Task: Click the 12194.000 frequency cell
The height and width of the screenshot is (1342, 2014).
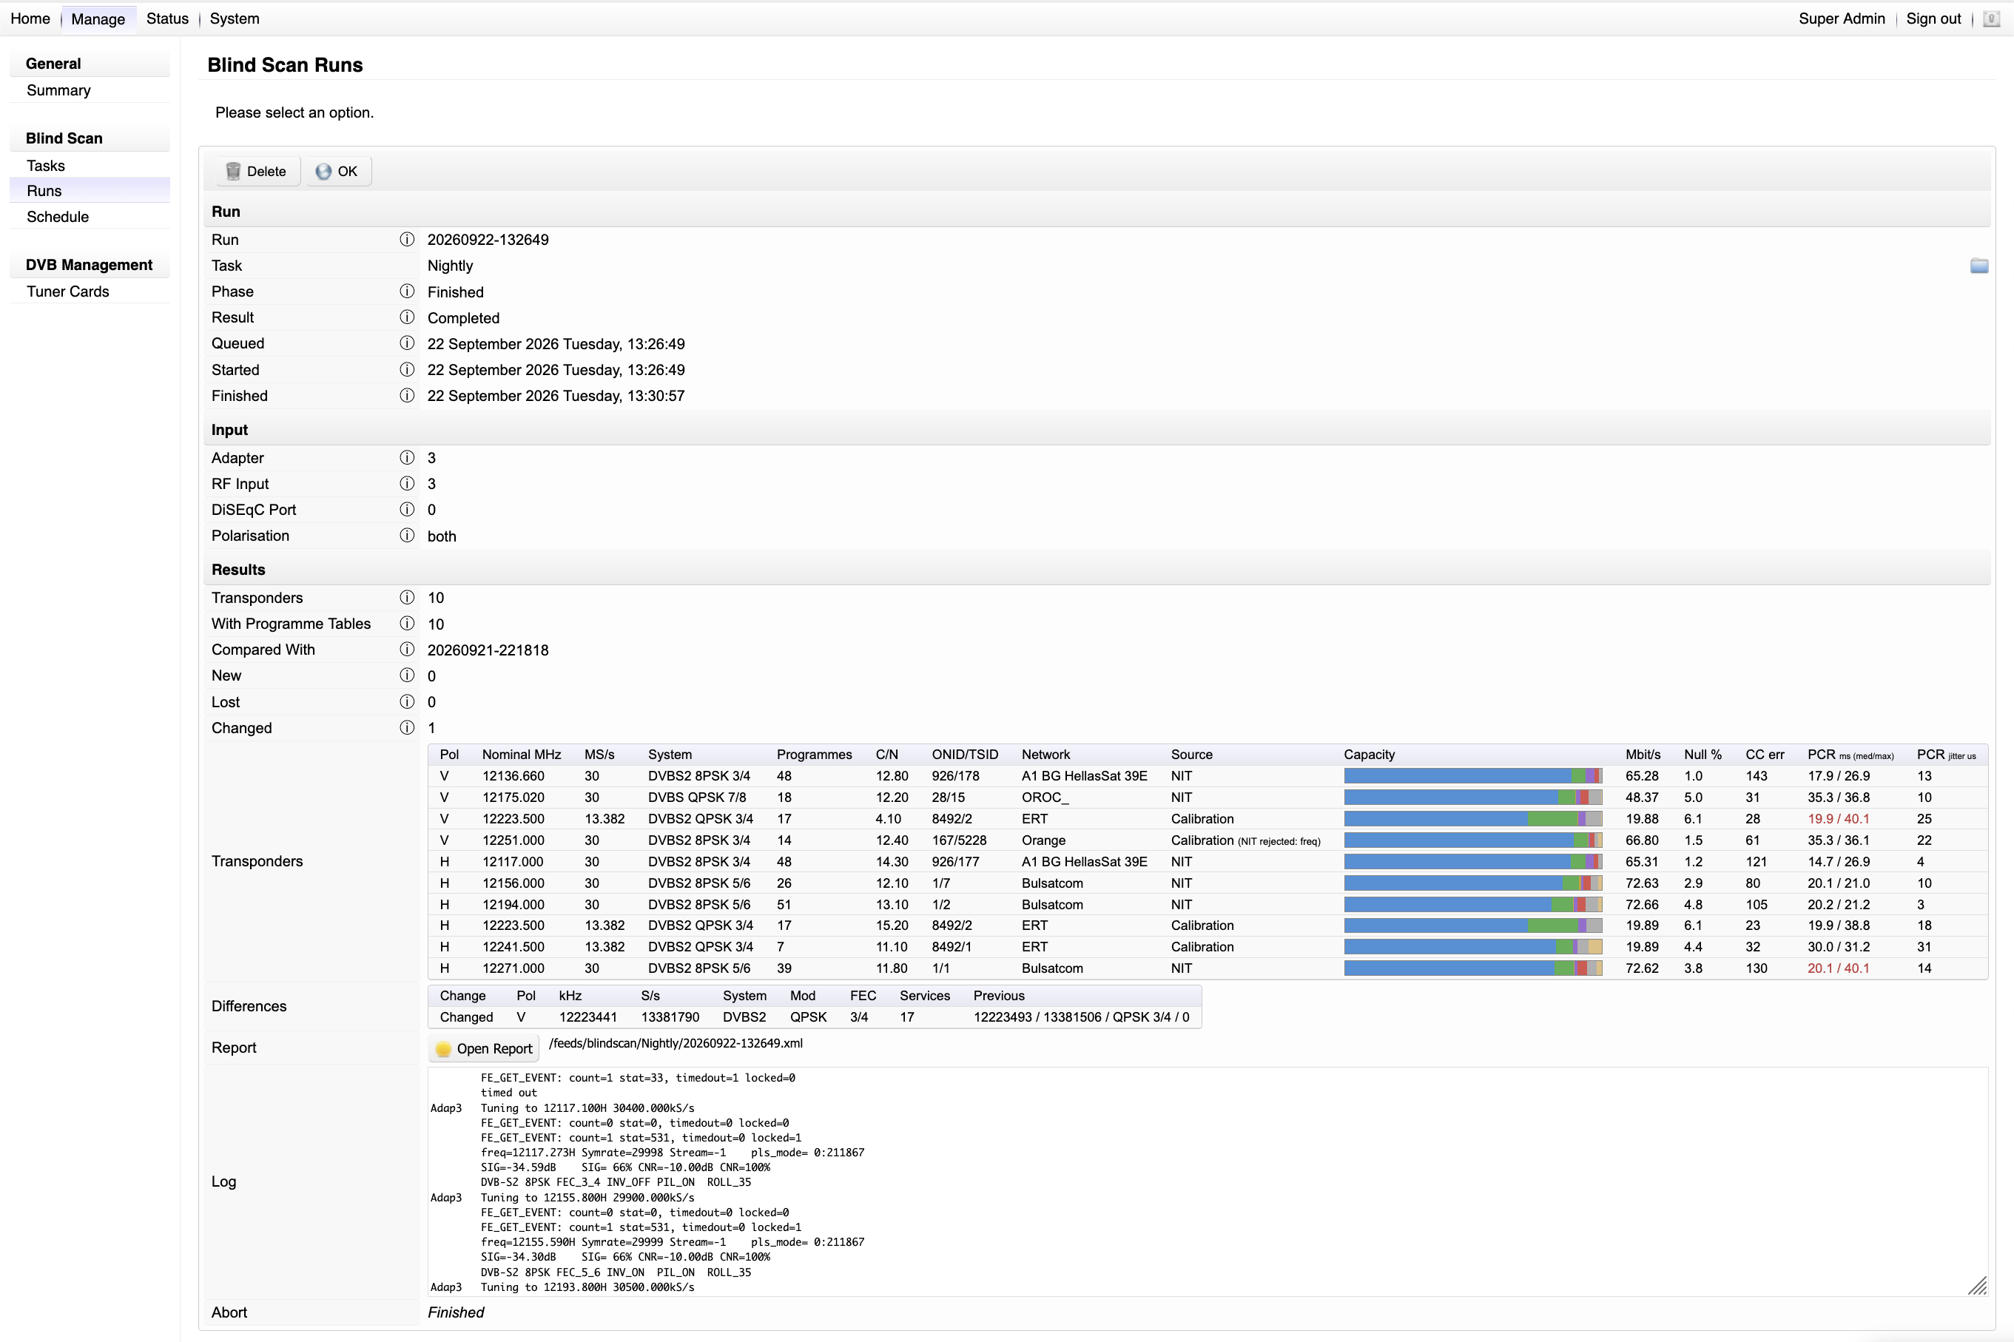Action: point(513,905)
